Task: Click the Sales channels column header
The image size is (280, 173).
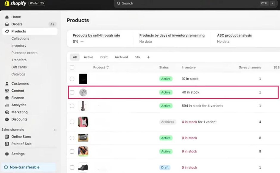Action: 250,67
